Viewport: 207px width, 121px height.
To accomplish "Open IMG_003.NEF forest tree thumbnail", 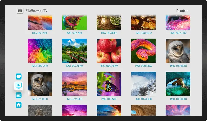I will pyautogui.click(x=109, y=22).
